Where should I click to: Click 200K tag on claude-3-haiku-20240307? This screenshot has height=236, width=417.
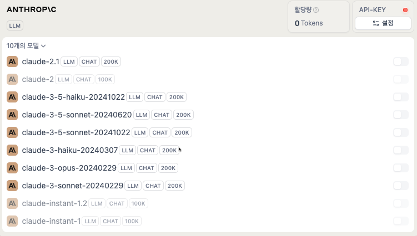(169, 150)
